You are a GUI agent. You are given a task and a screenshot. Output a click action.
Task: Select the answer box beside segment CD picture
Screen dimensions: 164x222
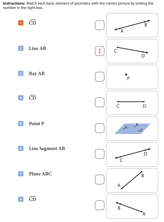pyautogui.click(x=100, y=102)
